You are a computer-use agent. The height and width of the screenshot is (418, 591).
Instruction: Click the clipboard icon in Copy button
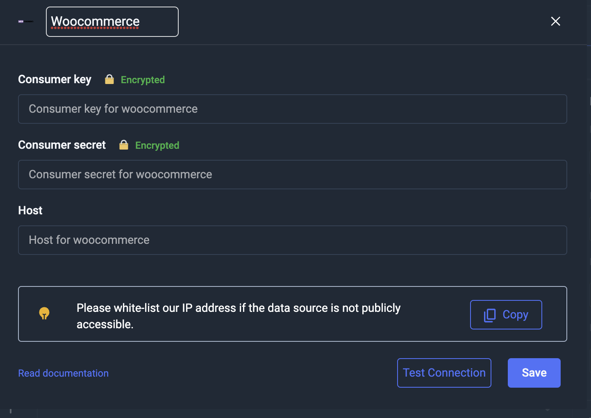[x=490, y=315]
